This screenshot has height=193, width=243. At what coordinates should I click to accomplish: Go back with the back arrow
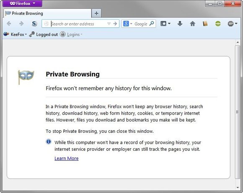(x=9, y=24)
